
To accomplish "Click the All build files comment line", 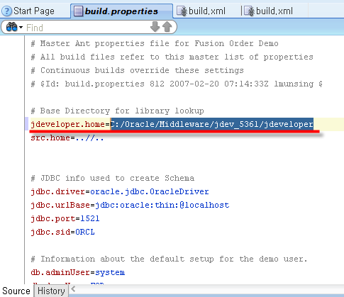I will (x=172, y=57).
